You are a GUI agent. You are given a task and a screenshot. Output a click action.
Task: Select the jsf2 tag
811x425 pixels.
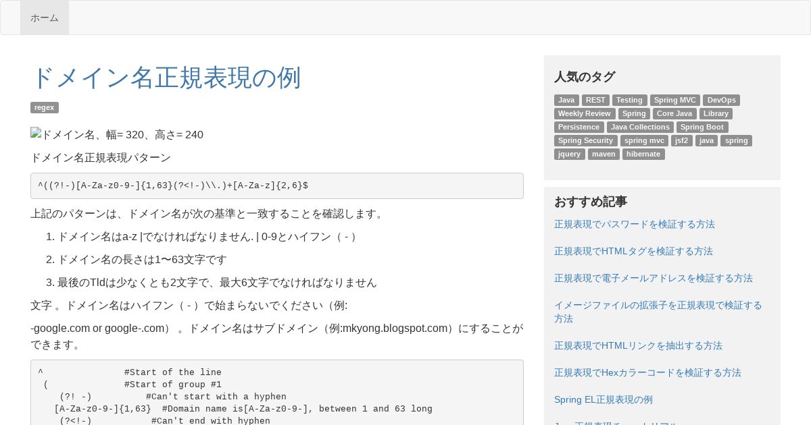[681, 140]
